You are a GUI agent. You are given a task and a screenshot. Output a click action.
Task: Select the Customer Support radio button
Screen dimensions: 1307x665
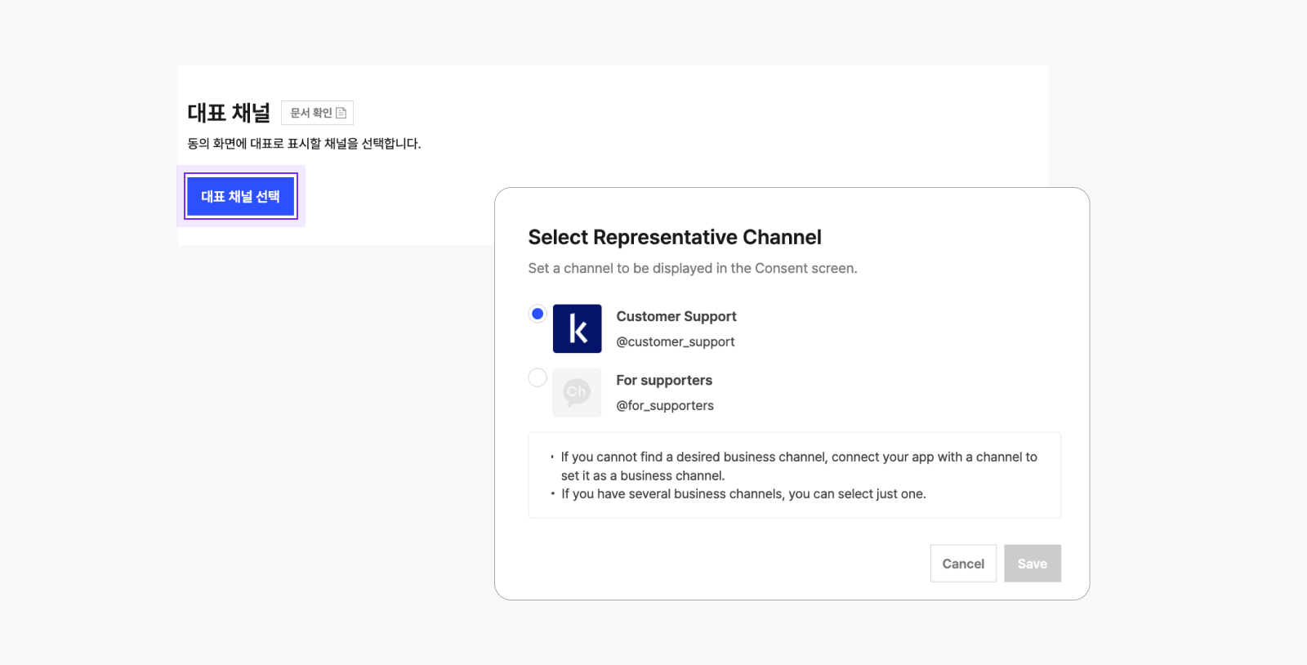pyautogui.click(x=538, y=314)
